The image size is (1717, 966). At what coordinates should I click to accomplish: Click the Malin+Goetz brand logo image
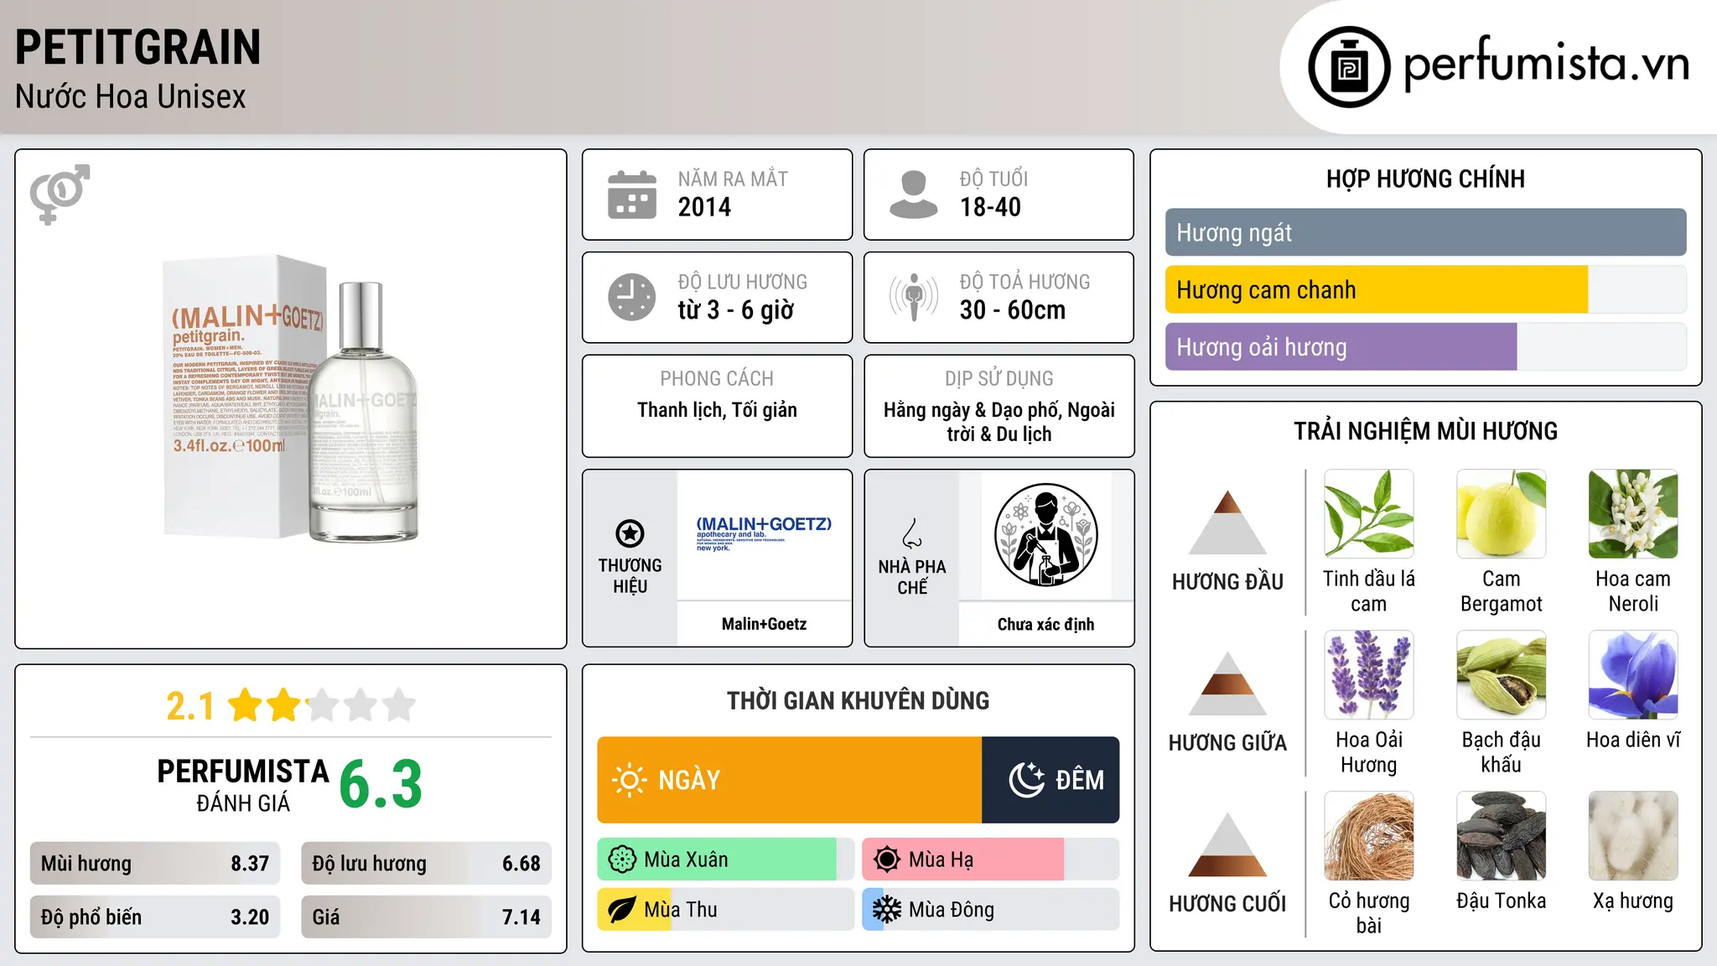coord(764,534)
